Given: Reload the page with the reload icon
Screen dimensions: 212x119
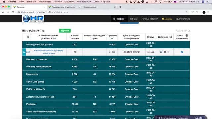Looking at the screenshot, I should [x=13, y=12].
